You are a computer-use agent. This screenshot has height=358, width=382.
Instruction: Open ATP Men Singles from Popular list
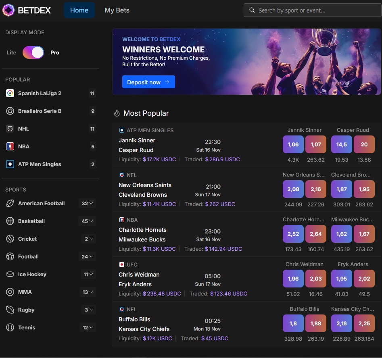click(x=51, y=164)
